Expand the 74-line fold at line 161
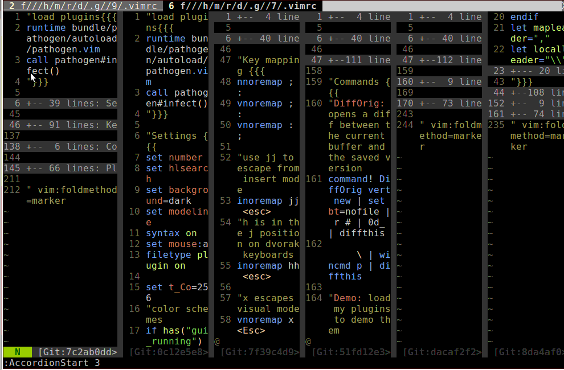Viewport: 564px width, 370px height. (526, 114)
